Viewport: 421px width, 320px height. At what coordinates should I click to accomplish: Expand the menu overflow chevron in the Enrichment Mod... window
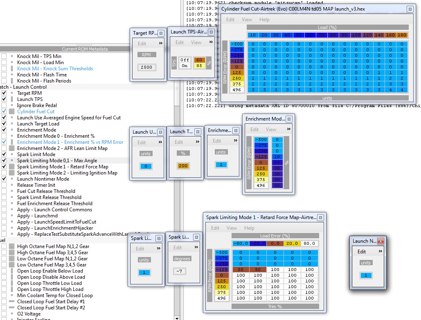coord(288,129)
